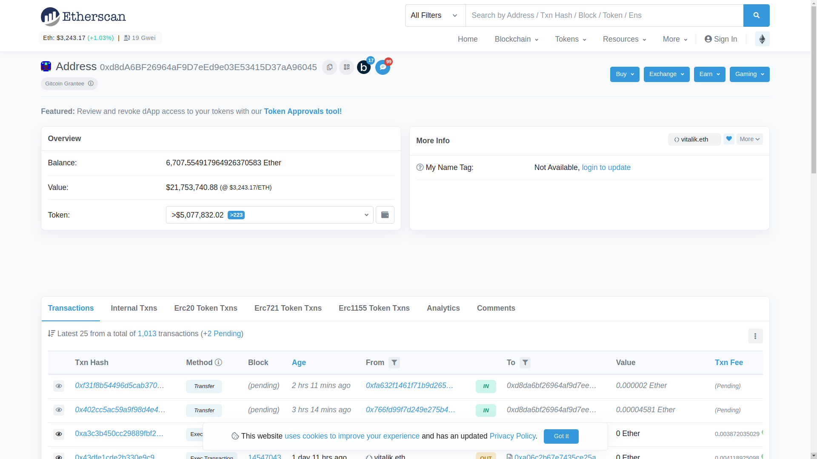Focus the address search input field
Screen dimensions: 817x459
tap(604, 15)
